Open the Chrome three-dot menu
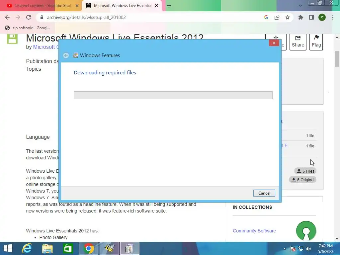This screenshot has width=340, height=255. coord(333,17)
